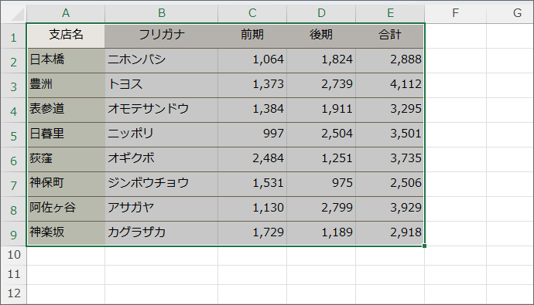Select the cell 阿佐ヶ谷
This screenshot has height=305, width=534.
pos(66,209)
